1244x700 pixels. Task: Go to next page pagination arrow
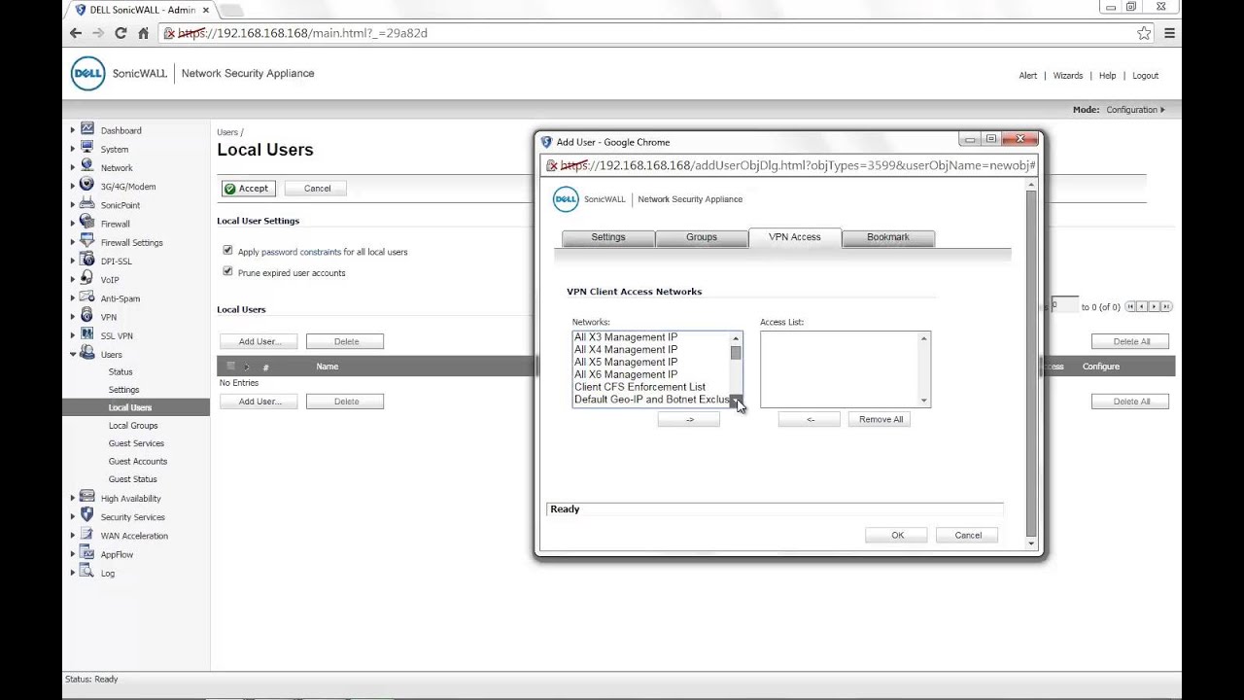pyautogui.click(x=1154, y=306)
